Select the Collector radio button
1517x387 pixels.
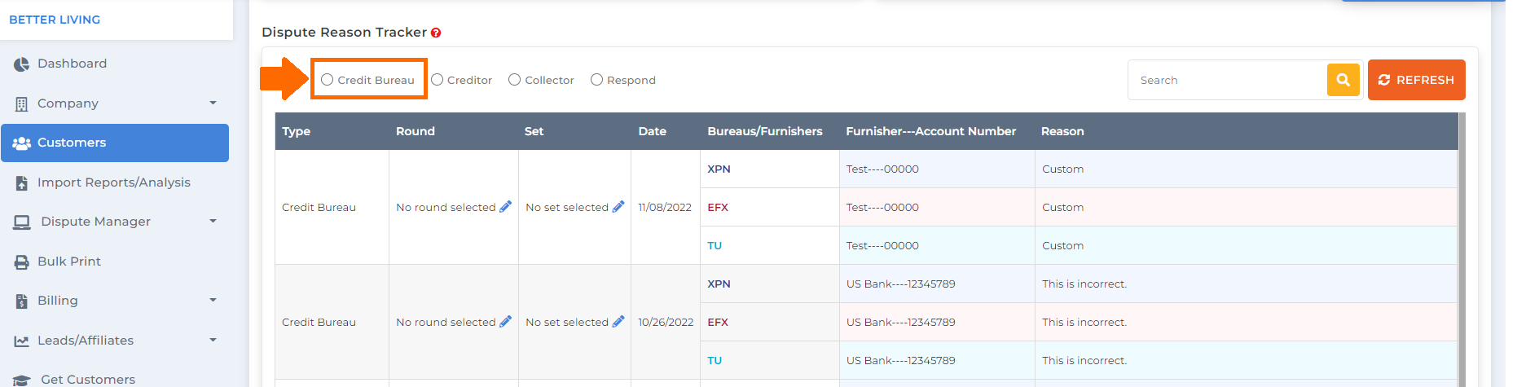[514, 80]
